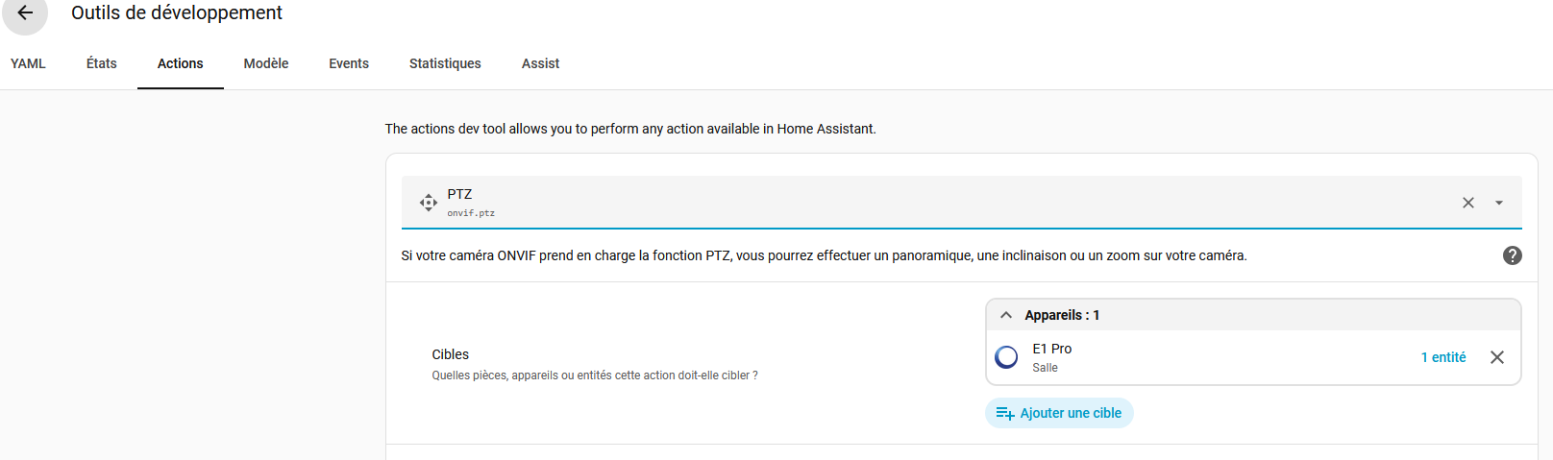Select the E1 Pro device row

click(x=1201, y=357)
